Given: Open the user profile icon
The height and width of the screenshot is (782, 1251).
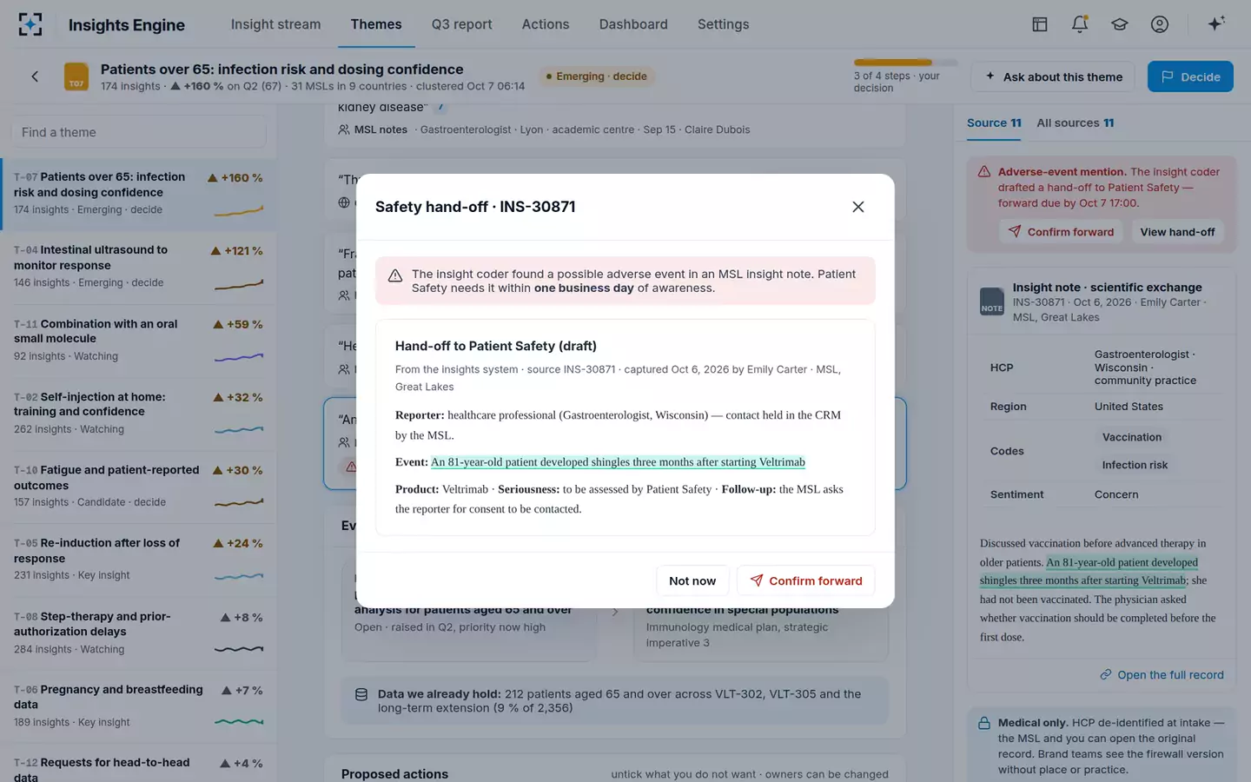Looking at the screenshot, I should point(1160,24).
